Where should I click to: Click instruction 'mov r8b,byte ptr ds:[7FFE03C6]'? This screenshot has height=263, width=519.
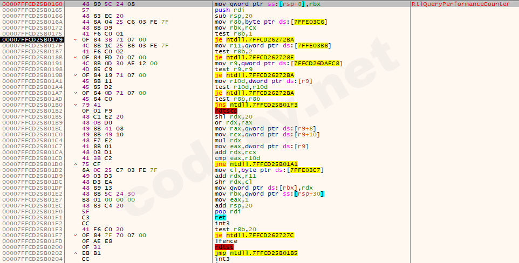coord(271,22)
